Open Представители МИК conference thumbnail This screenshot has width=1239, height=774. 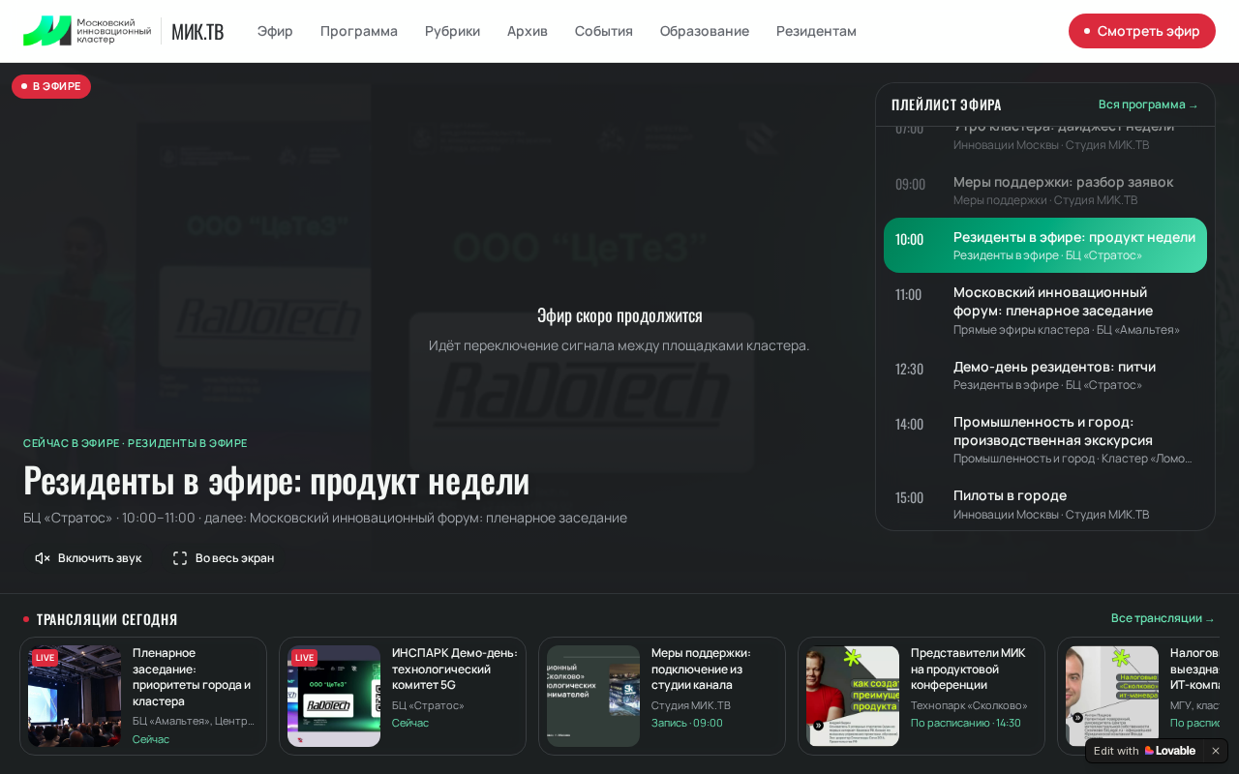(x=853, y=696)
